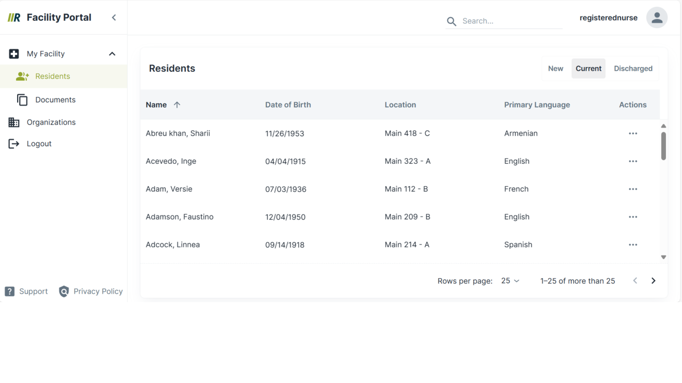Click the Organizations building icon
This screenshot has height=383, width=682.
[14, 122]
